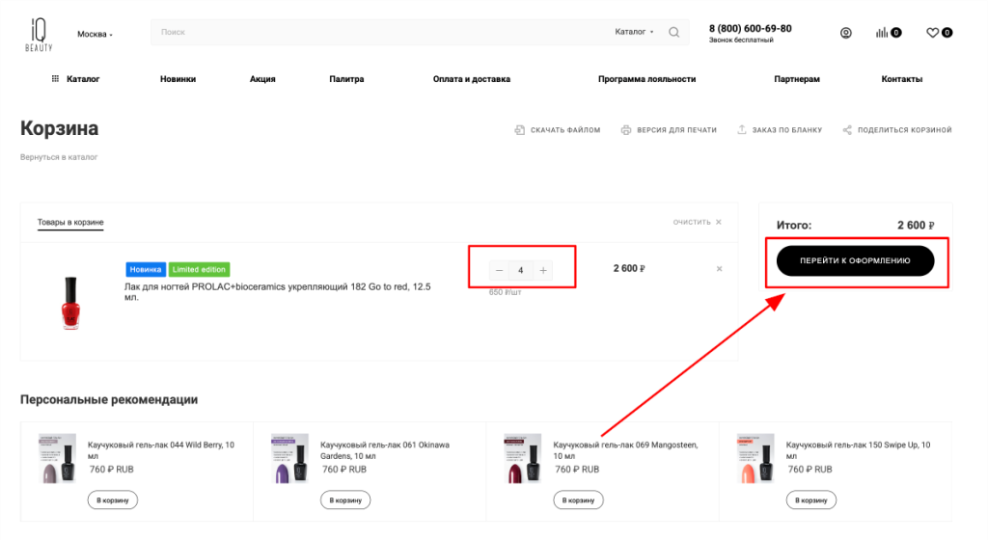Add 061 Okinawa Gardens gel polish to cart
The height and width of the screenshot is (540, 988).
(345, 499)
